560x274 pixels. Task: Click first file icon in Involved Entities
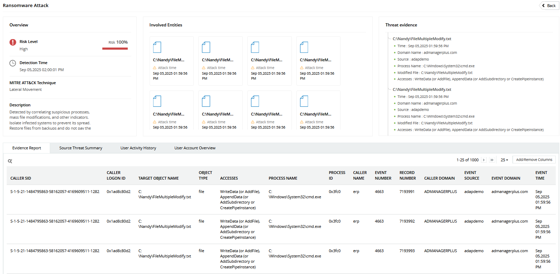157,47
